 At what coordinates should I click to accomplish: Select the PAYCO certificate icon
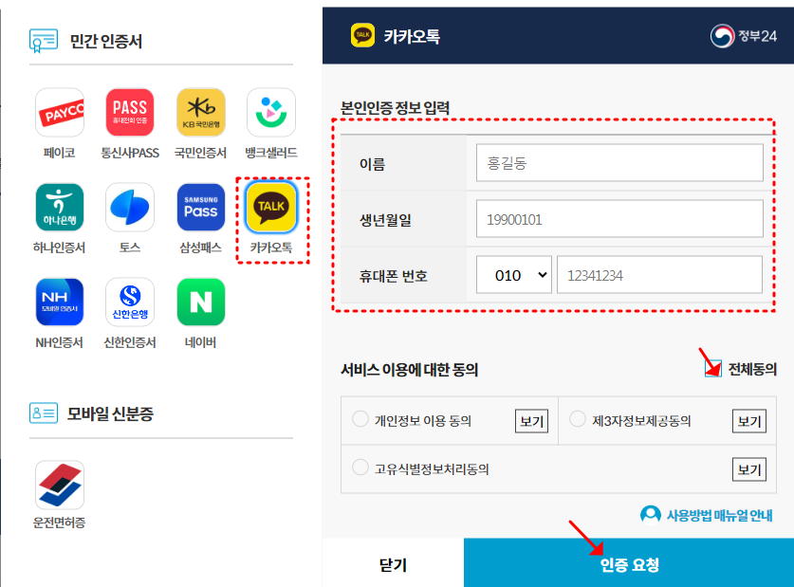pyautogui.click(x=59, y=112)
